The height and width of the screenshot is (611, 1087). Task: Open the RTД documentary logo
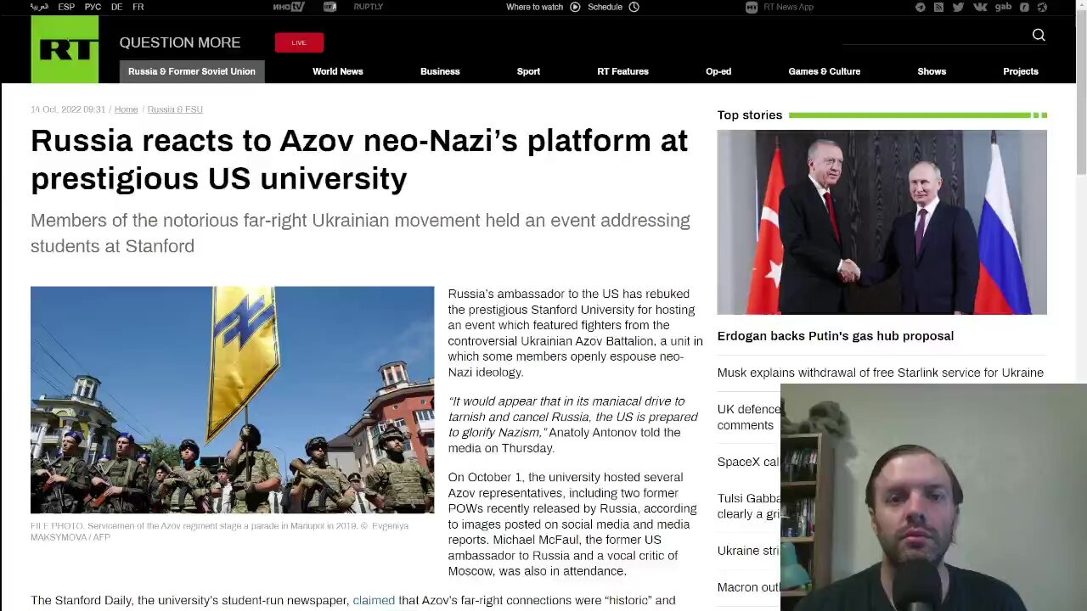point(329,7)
